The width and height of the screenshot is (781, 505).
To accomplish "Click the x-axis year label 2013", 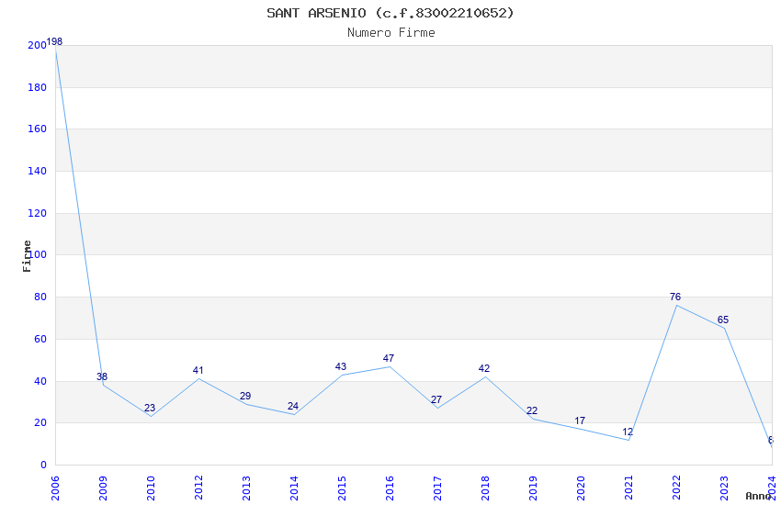I will point(246,488).
